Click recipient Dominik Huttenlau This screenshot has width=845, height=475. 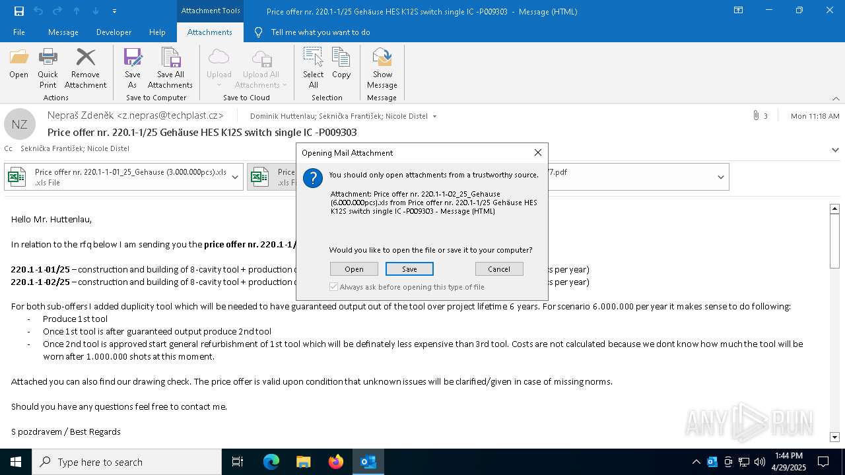point(283,116)
